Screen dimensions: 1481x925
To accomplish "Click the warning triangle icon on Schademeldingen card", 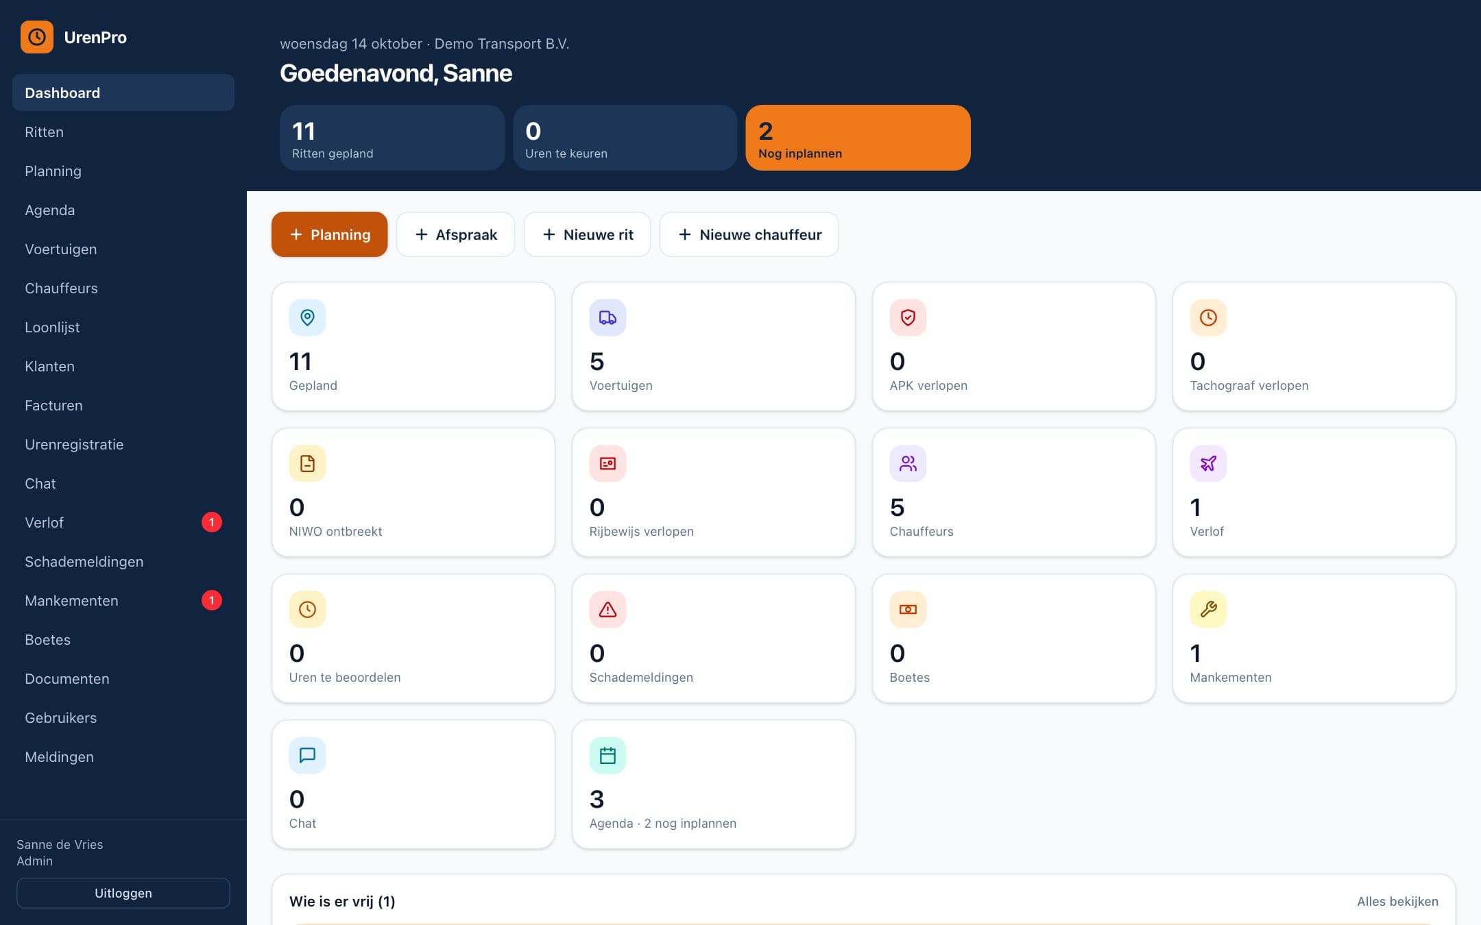I will 607,609.
